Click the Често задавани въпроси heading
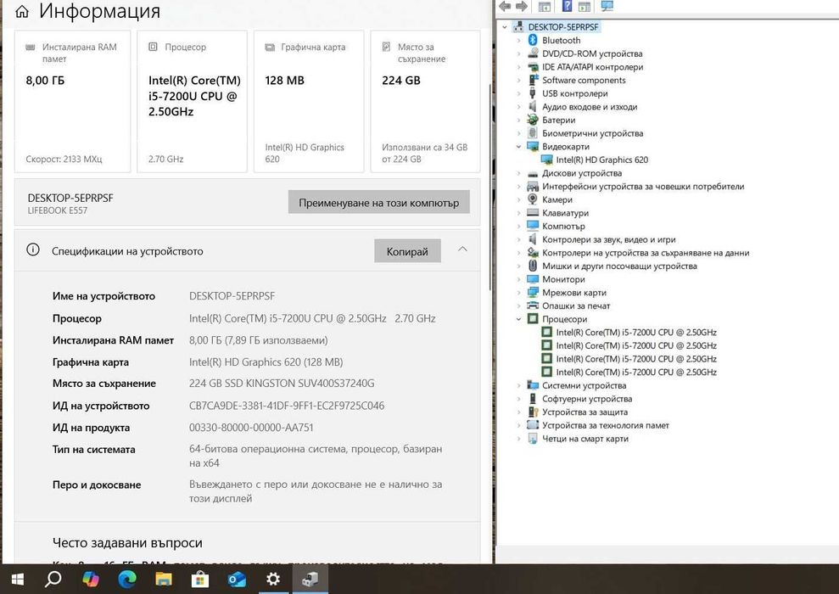 127,542
